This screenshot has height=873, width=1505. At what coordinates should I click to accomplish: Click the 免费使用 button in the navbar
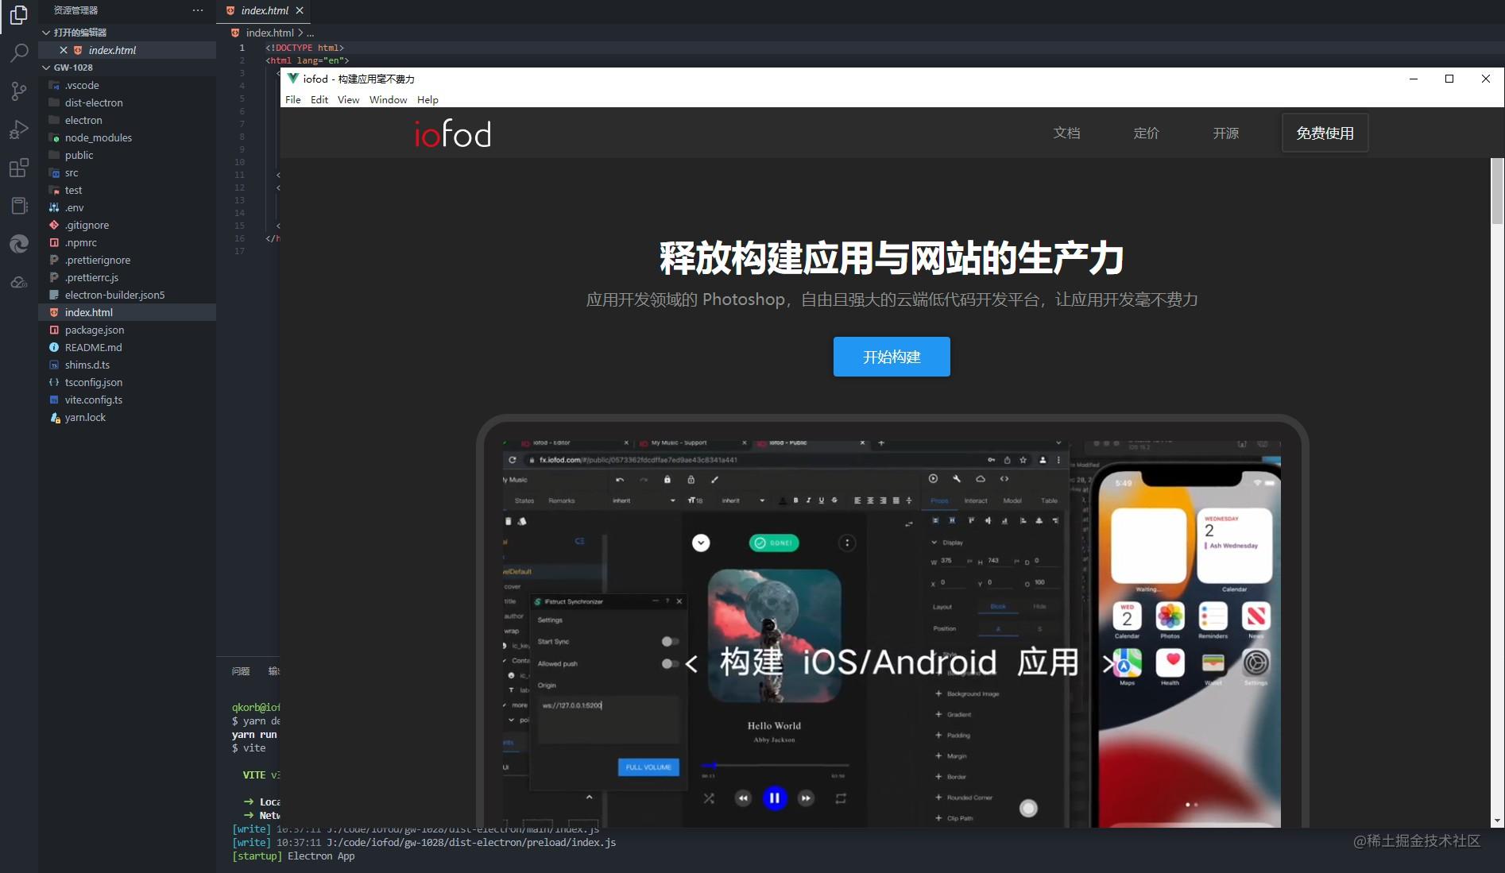1323,133
